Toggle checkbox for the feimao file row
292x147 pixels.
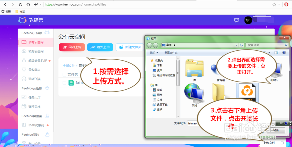(x=65, y=83)
